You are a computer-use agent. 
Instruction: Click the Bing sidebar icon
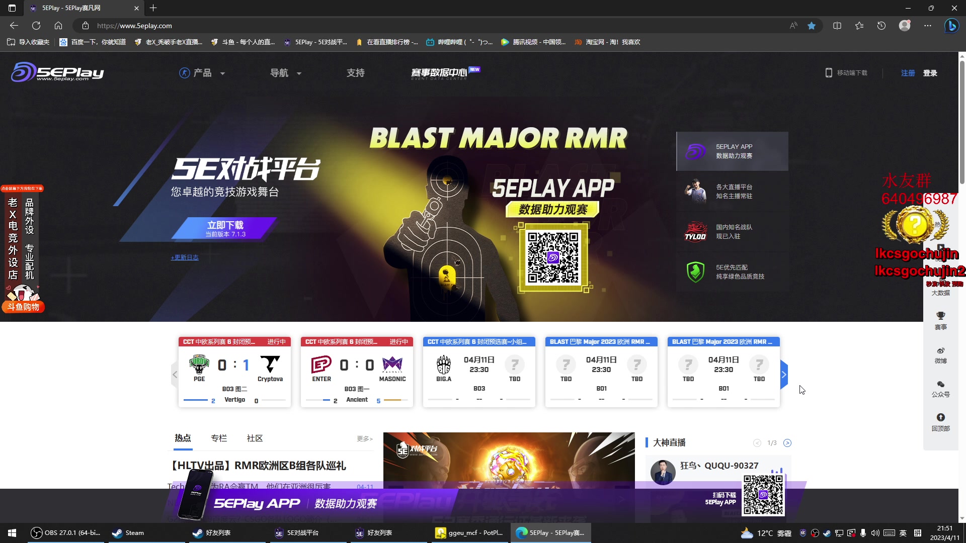click(x=951, y=26)
